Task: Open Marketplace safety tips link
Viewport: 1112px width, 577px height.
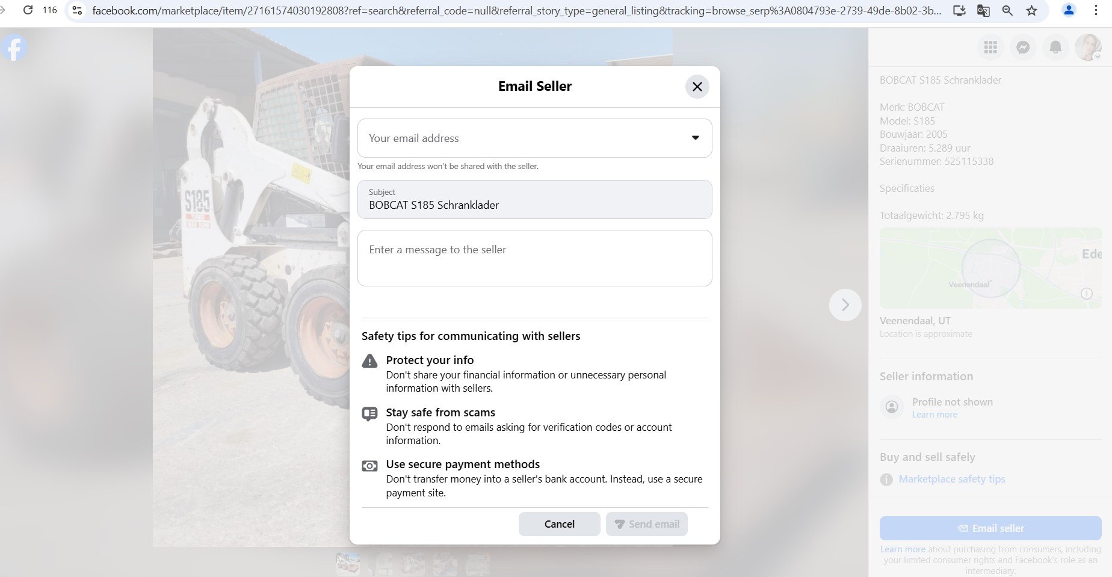Action: (x=952, y=479)
